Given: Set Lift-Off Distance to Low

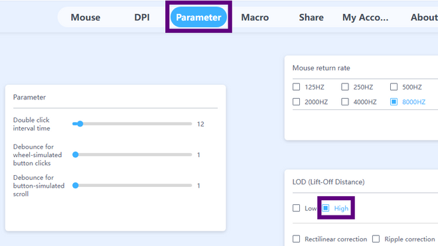Looking at the screenshot, I should tap(297, 208).
